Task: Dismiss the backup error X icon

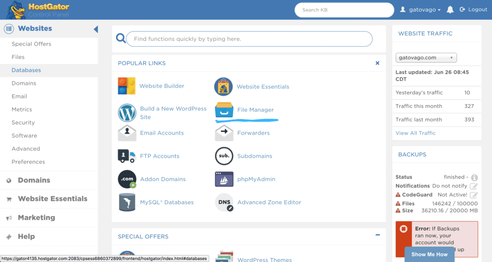Action: 404,229
